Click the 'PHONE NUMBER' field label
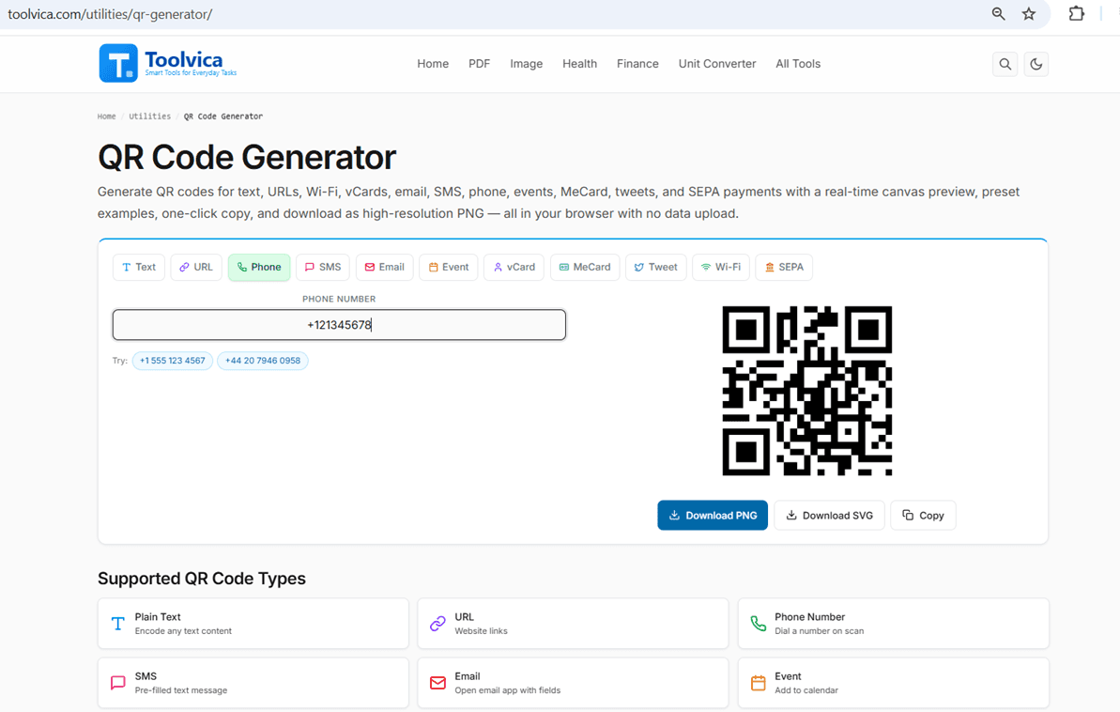The image size is (1120, 712). click(339, 299)
